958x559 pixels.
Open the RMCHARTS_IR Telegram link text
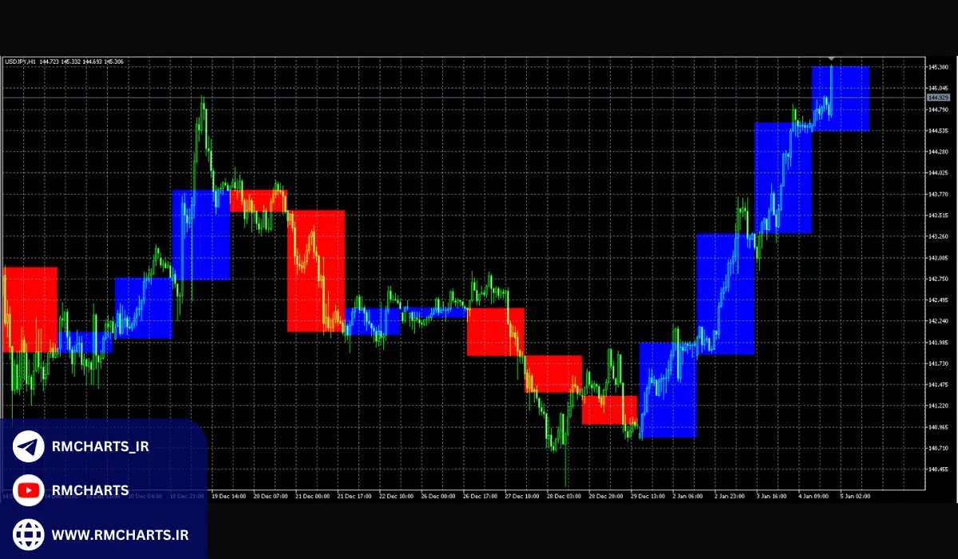(100, 446)
